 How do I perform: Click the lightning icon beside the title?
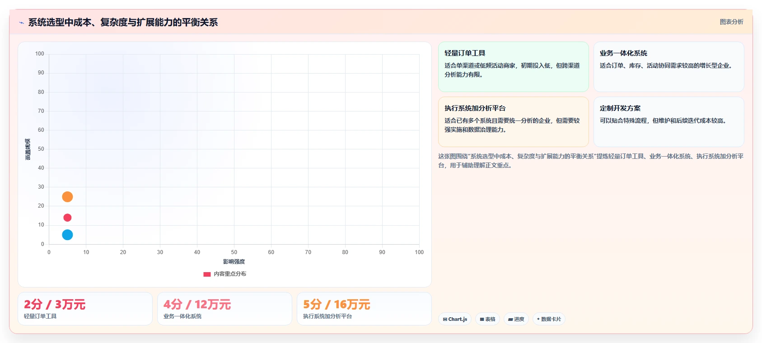tap(21, 23)
